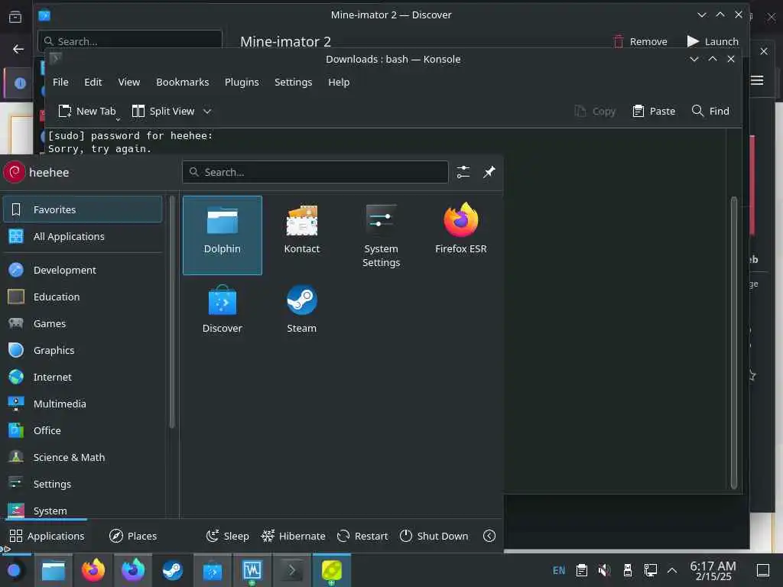Viewport: 783px width, 587px height.
Task: Launch Kontact from Favorites
Action: [301, 235]
